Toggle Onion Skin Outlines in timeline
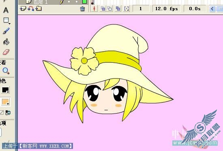Viewport: 223px width, 151px height. tap(109, 9)
